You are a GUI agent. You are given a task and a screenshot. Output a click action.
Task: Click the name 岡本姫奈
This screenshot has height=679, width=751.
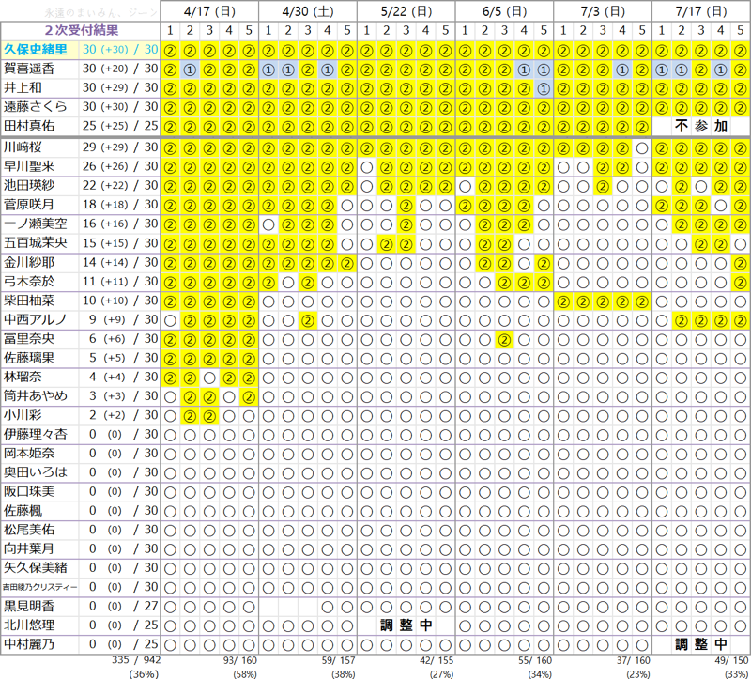tap(29, 454)
